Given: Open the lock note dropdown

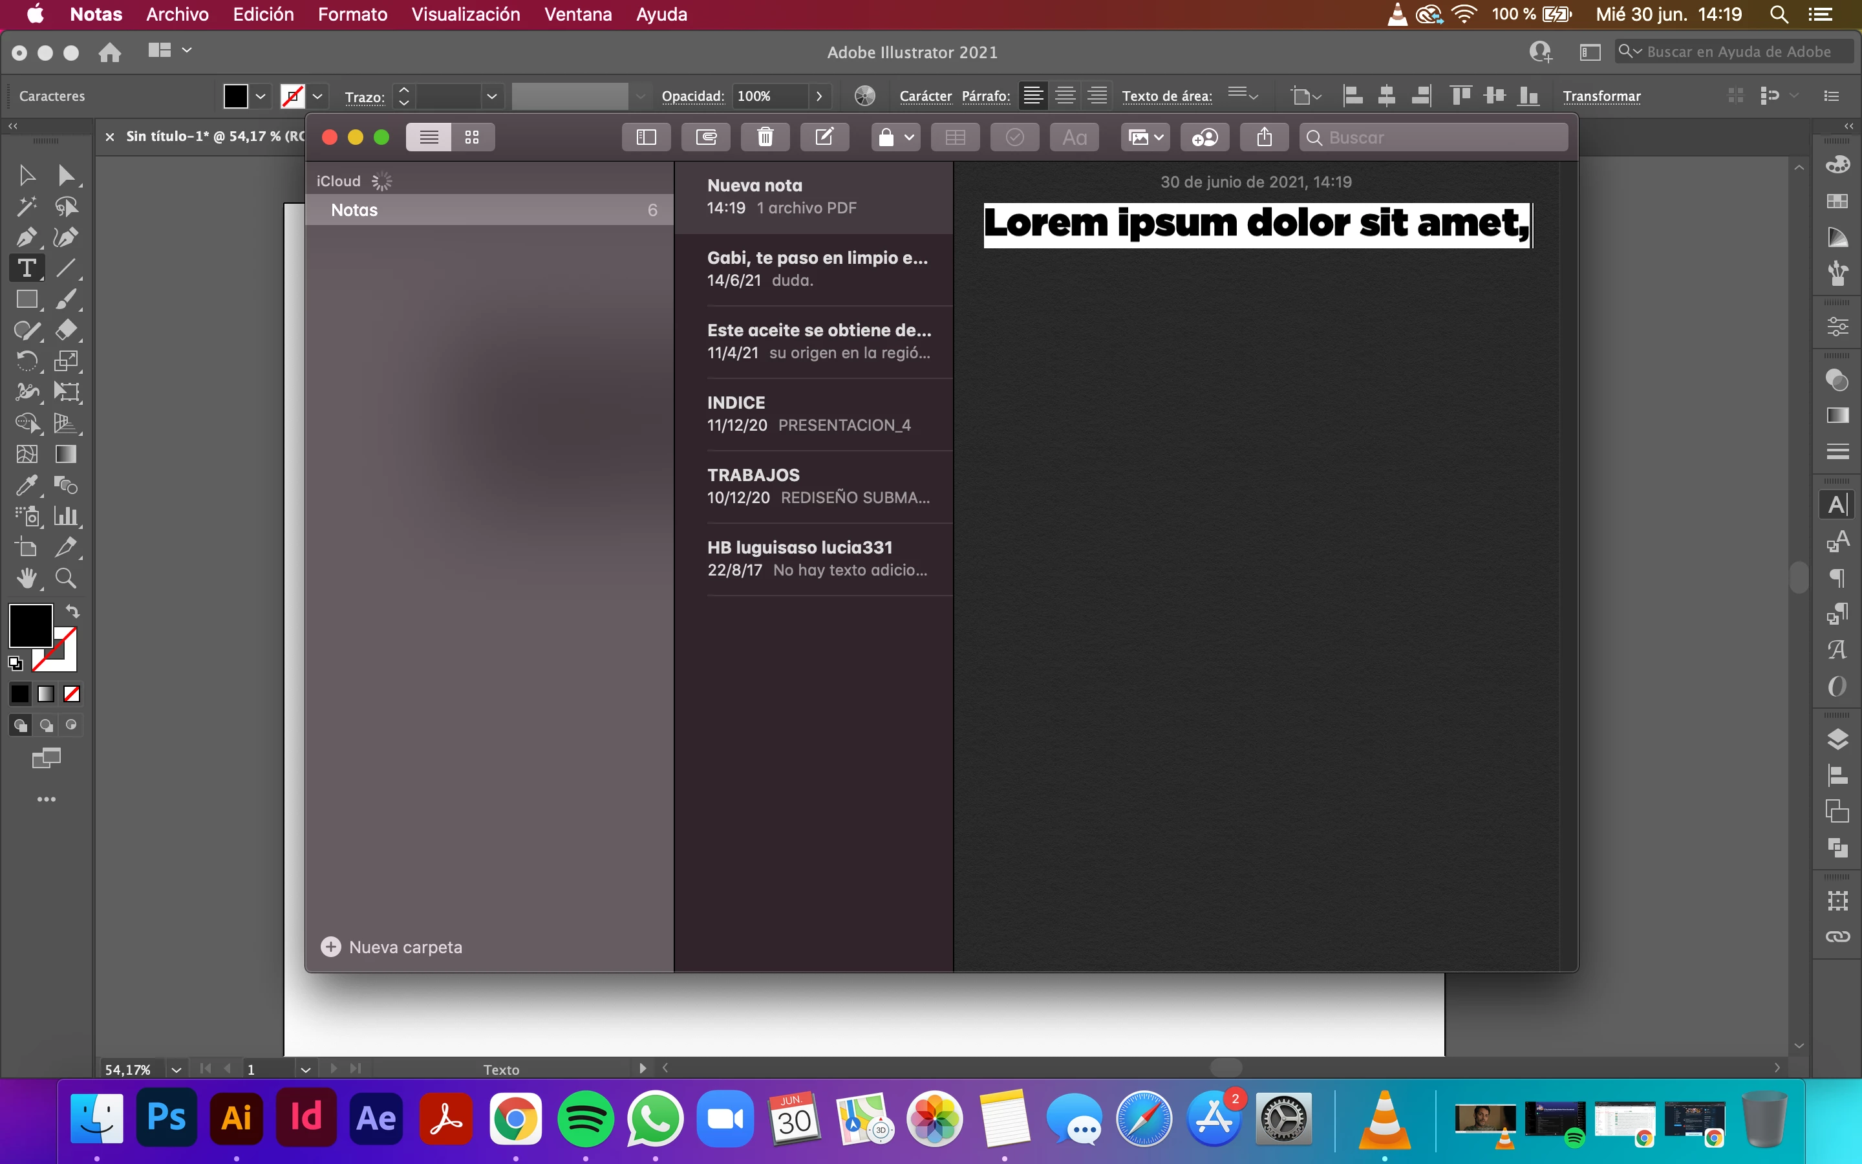Looking at the screenshot, I should pyautogui.click(x=896, y=138).
